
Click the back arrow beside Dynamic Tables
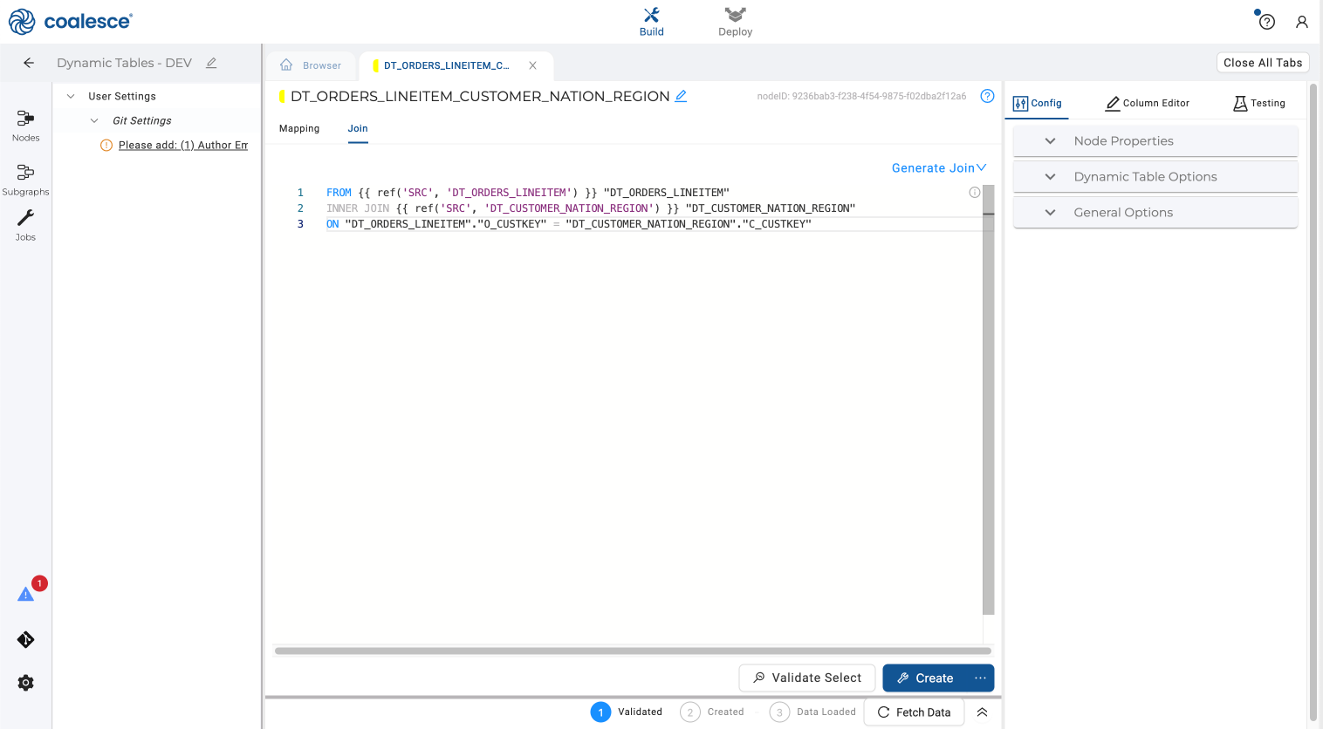(29, 63)
